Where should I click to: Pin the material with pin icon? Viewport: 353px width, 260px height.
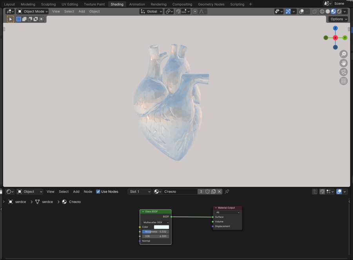pyautogui.click(x=227, y=191)
